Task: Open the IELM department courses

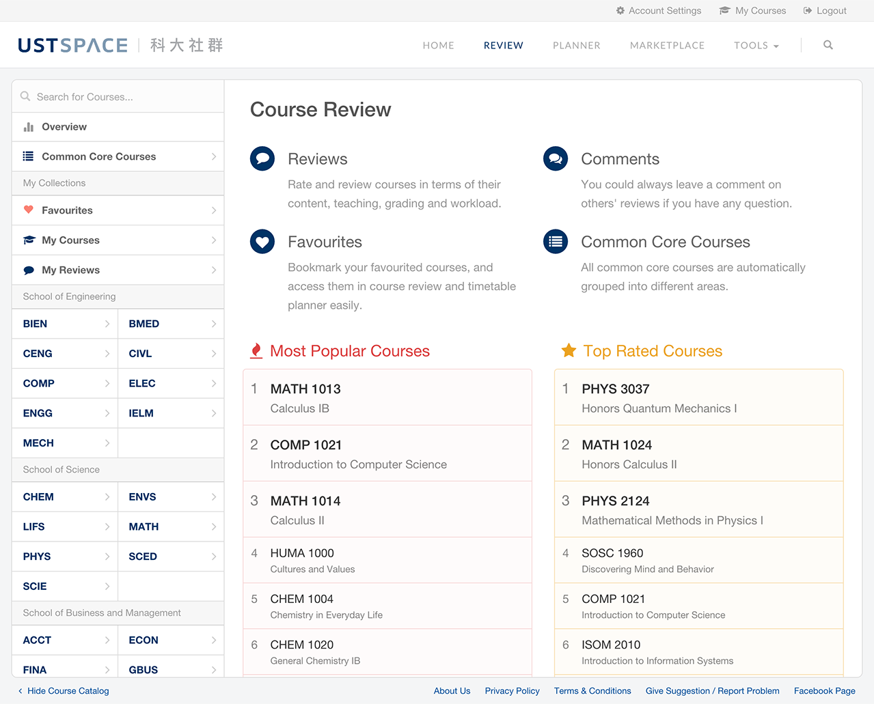Action: (171, 413)
